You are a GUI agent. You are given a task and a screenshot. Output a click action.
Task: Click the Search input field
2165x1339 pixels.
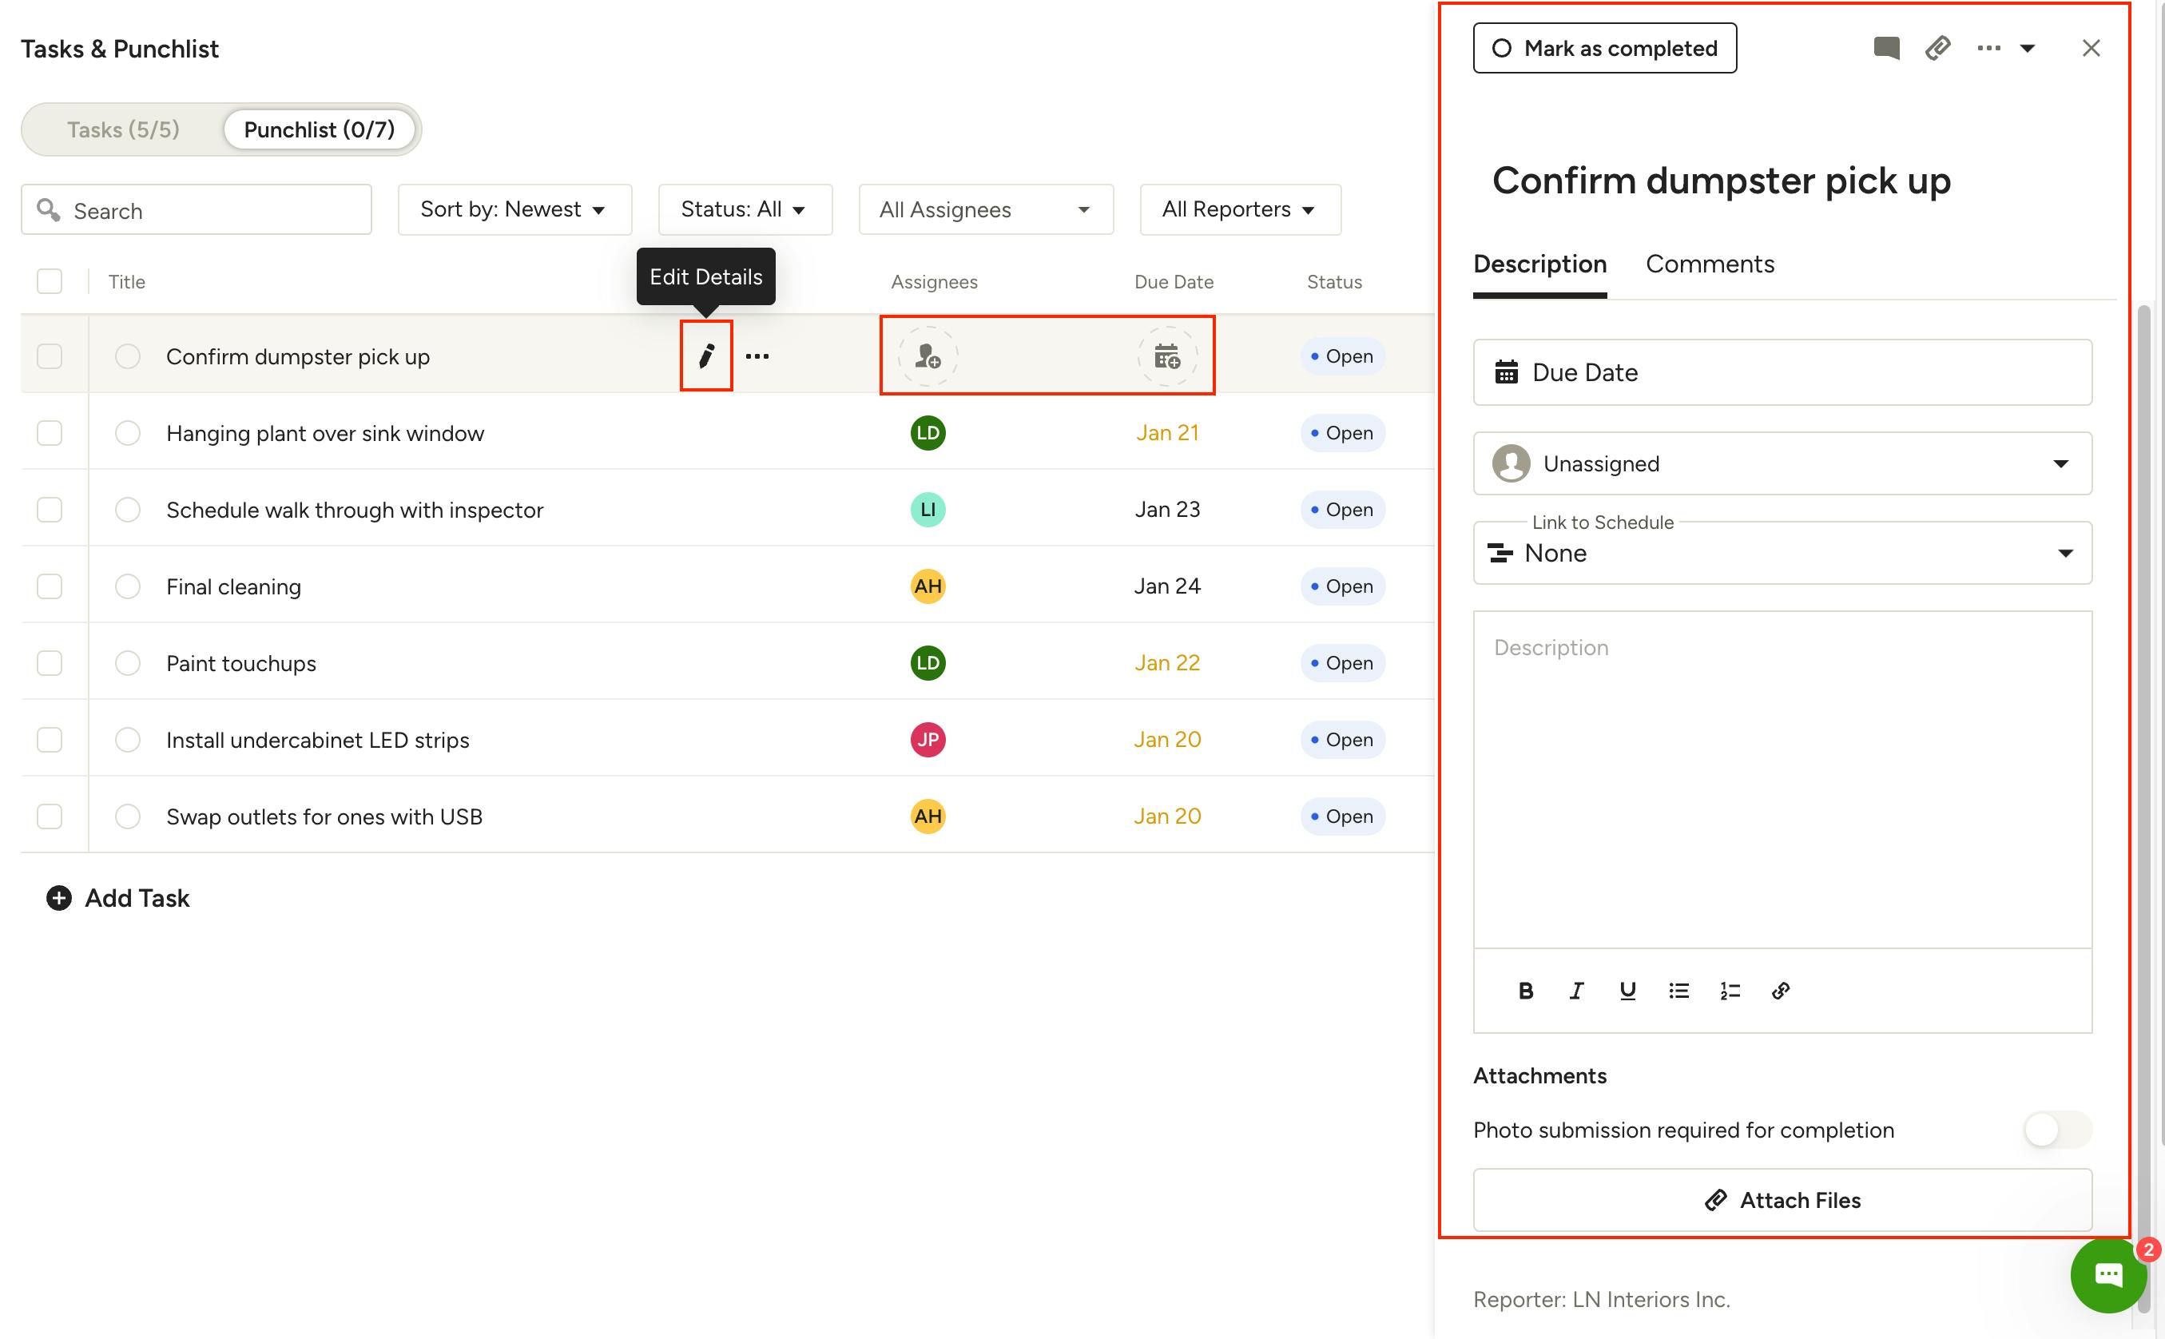pyautogui.click(x=196, y=210)
